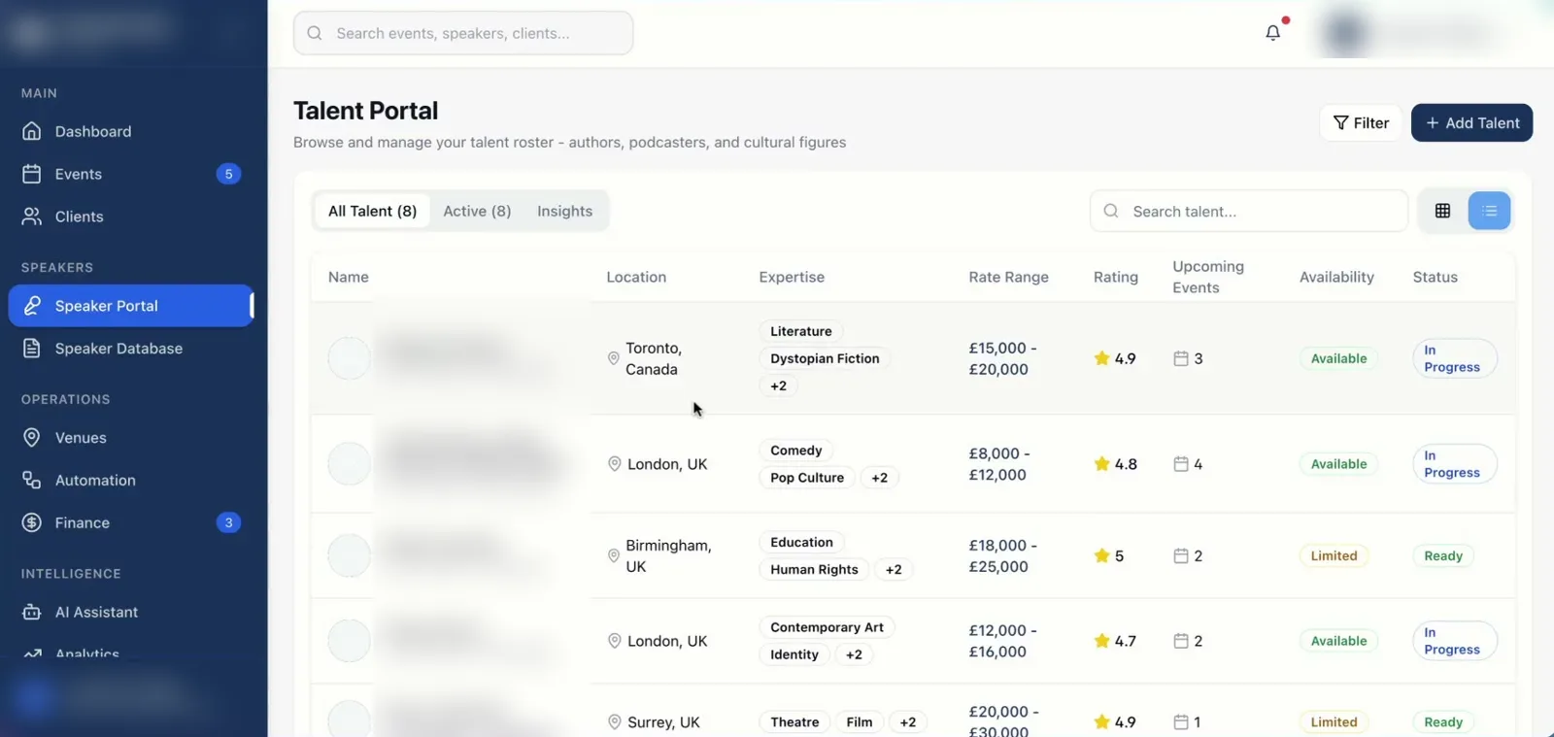The width and height of the screenshot is (1554, 737).
Task: Click the Rating column header
Action: (1116, 277)
